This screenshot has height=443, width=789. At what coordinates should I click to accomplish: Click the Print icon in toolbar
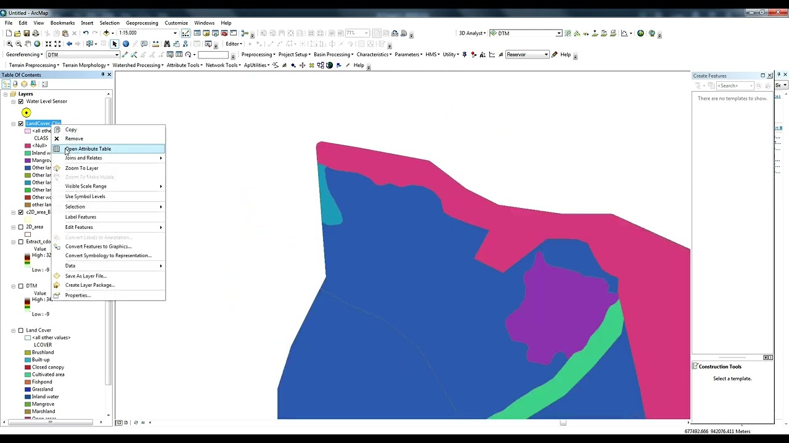click(36, 33)
